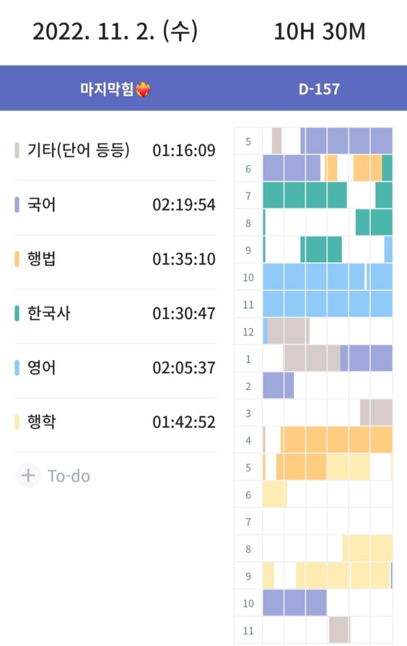
Task: Select the 한국사 subject entry
Action: pos(49,314)
